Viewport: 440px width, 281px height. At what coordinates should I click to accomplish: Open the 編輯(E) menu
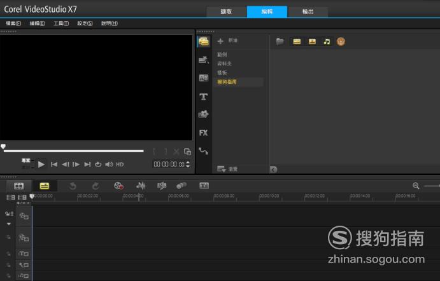tap(38, 24)
